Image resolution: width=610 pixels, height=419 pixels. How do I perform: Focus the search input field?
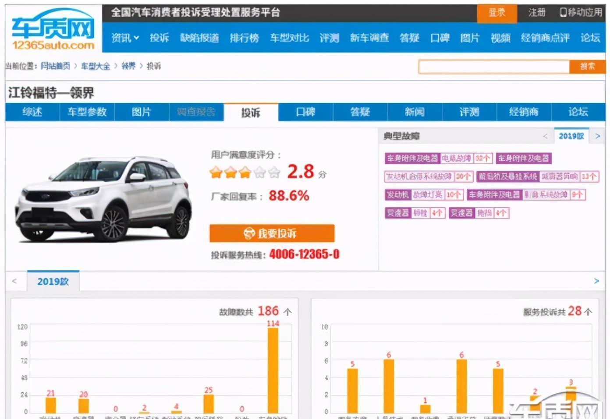[x=494, y=67]
